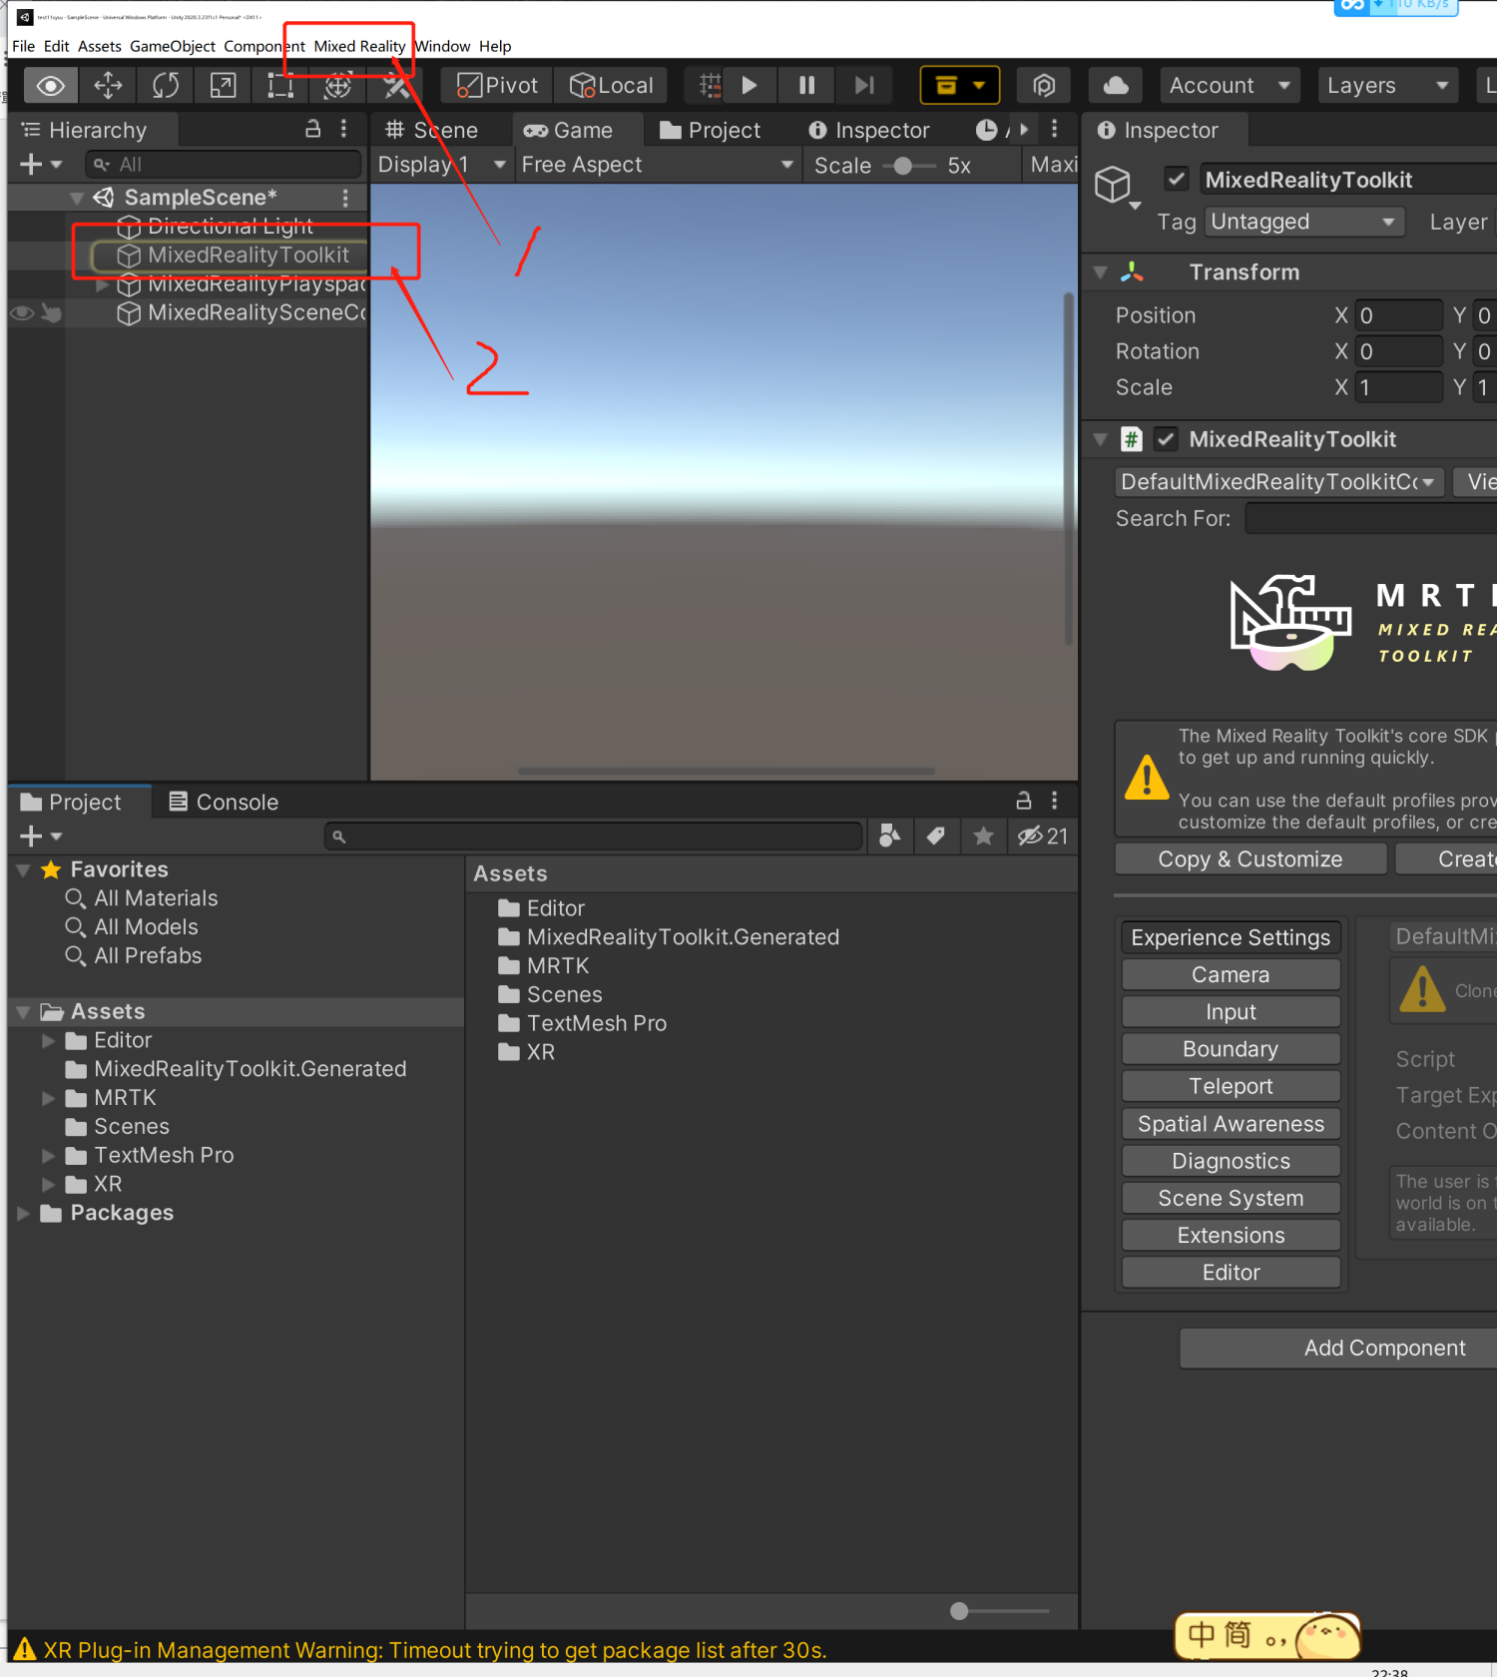The image size is (1497, 1677).
Task: Open the Window menu
Action: click(x=442, y=46)
